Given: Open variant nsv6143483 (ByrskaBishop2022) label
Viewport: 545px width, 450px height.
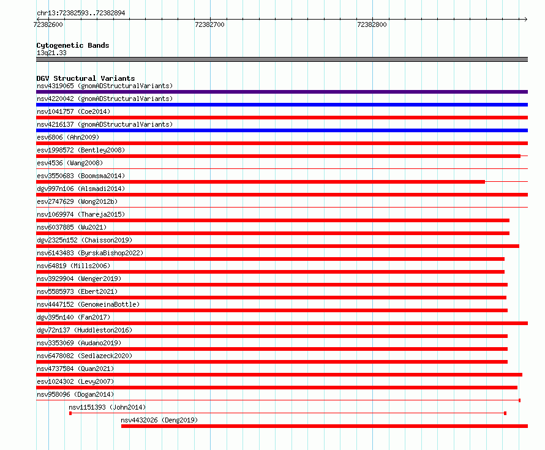Looking at the screenshot, I should [90, 253].
